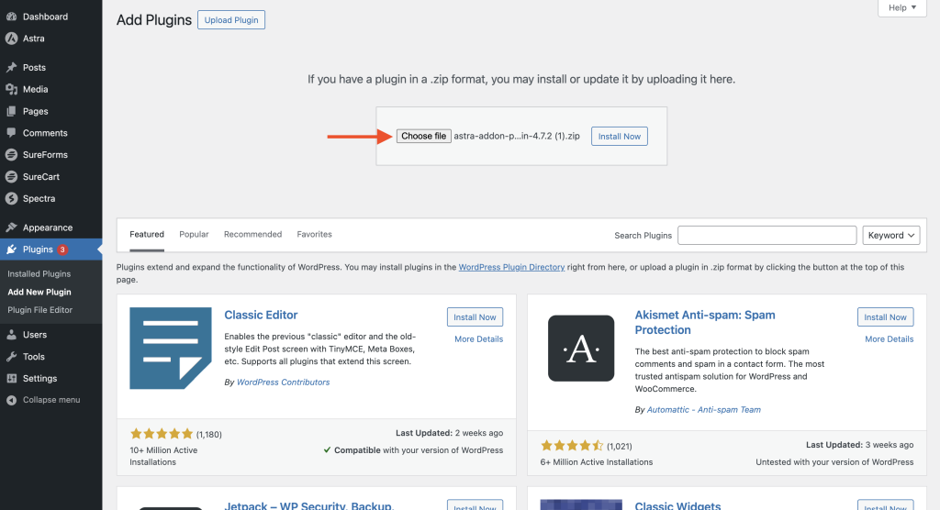Click the Astra logo icon in sidebar
Screen dimensions: 940x510
tap(11, 39)
